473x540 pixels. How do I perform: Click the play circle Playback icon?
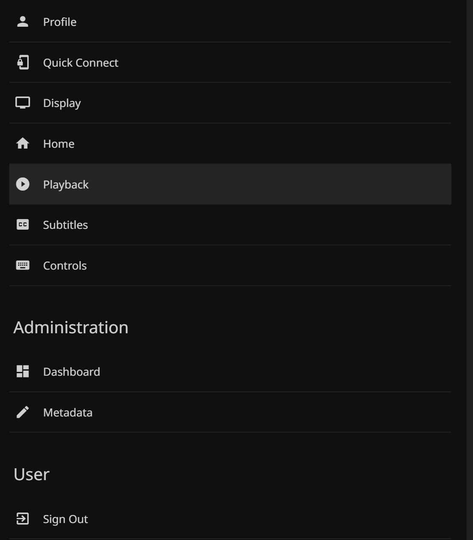23,184
